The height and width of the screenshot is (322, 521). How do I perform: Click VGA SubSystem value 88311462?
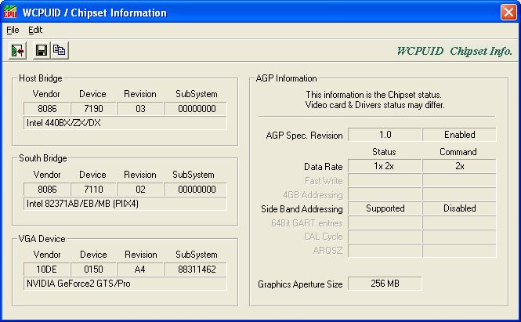195,270
